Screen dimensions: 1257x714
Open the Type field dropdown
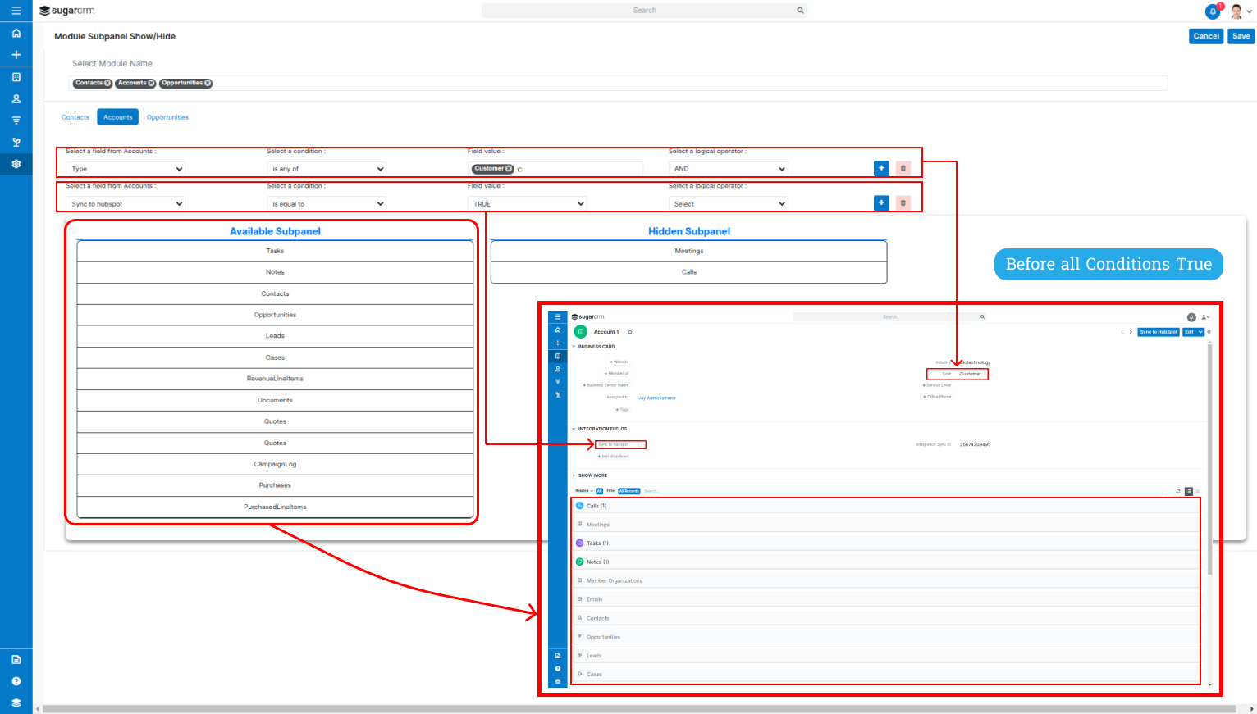tap(126, 169)
